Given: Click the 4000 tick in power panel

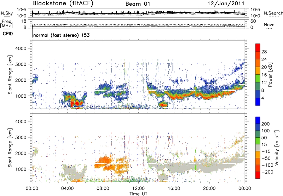Looking at the screenshot, I should [x=21, y=48].
